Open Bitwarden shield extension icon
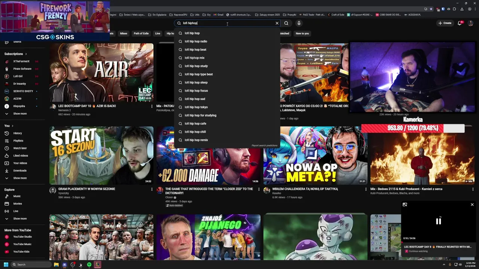Screen dimensions: 479x269 pyautogui.click(x=443, y=9)
